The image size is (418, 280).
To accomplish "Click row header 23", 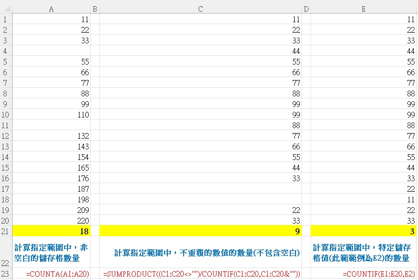I will point(5,274).
